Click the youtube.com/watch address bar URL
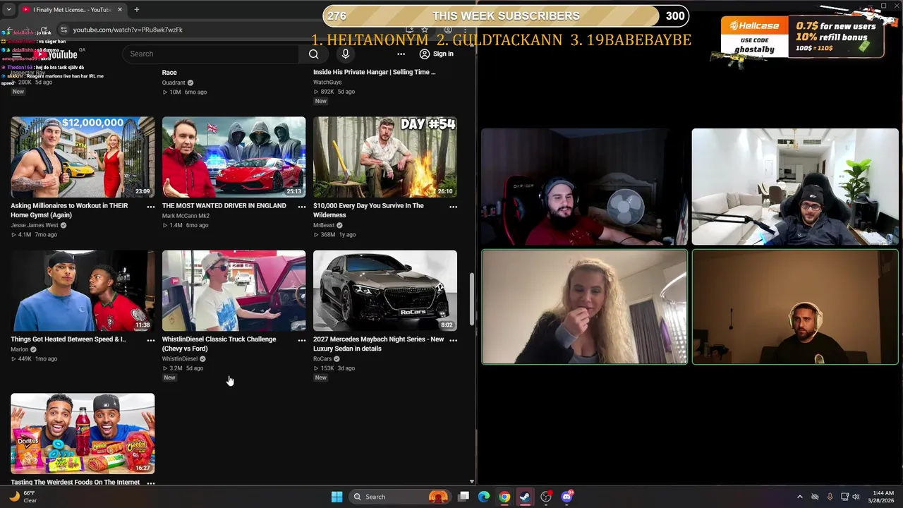Image resolution: width=903 pixels, height=508 pixels. coord(128,30)
